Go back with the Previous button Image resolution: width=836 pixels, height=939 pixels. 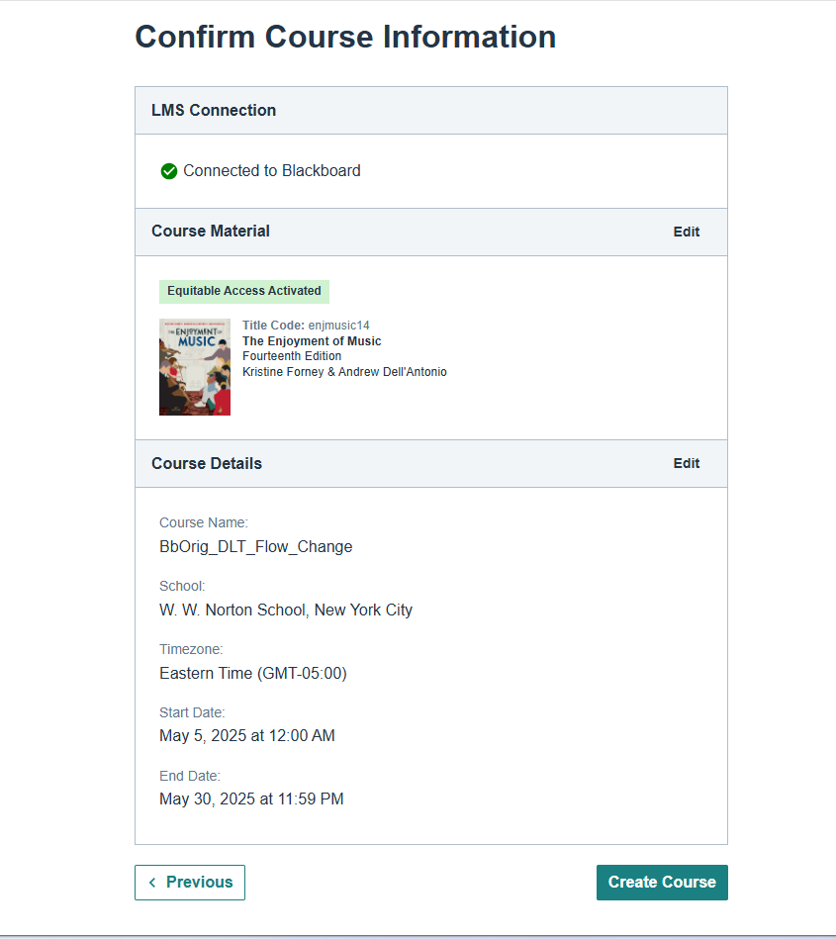coord(190,883)
